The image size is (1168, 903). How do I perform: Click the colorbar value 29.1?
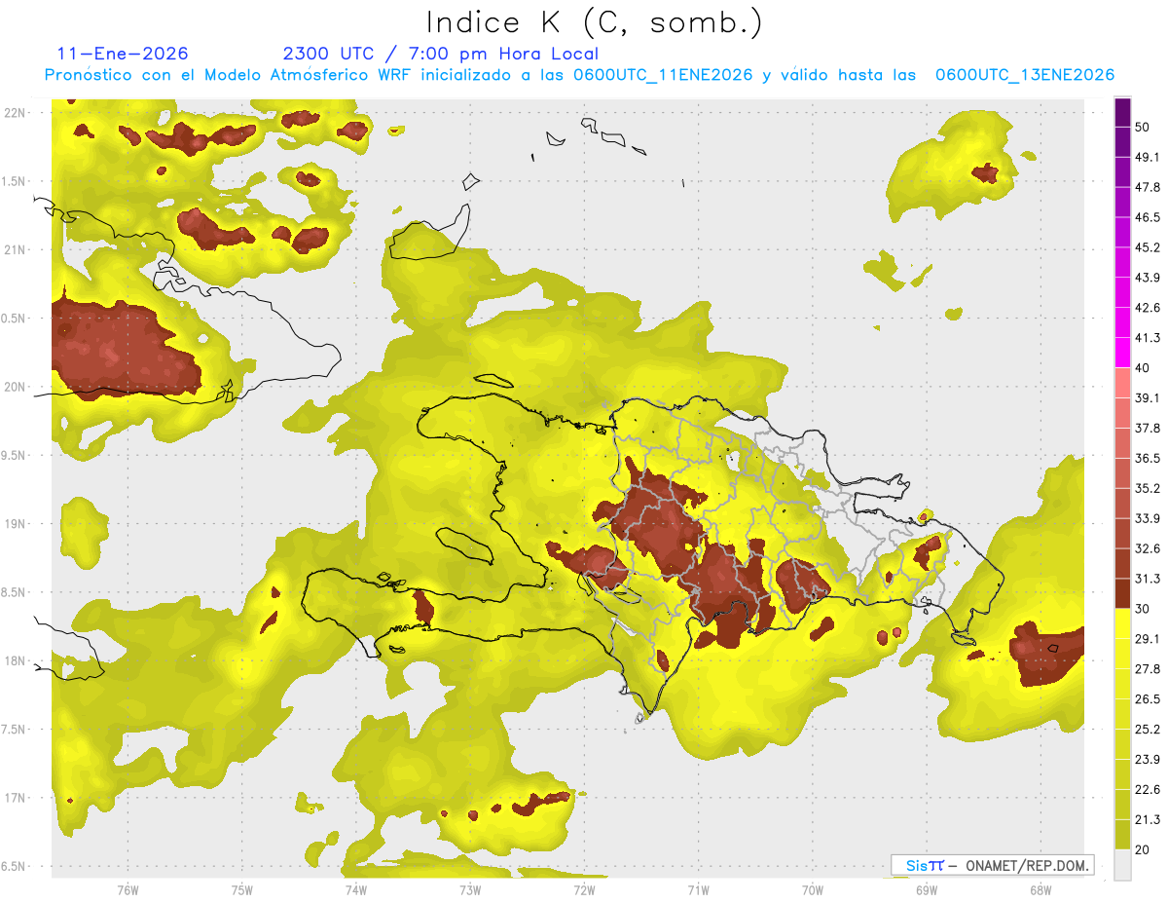[x=1149, y=639]
